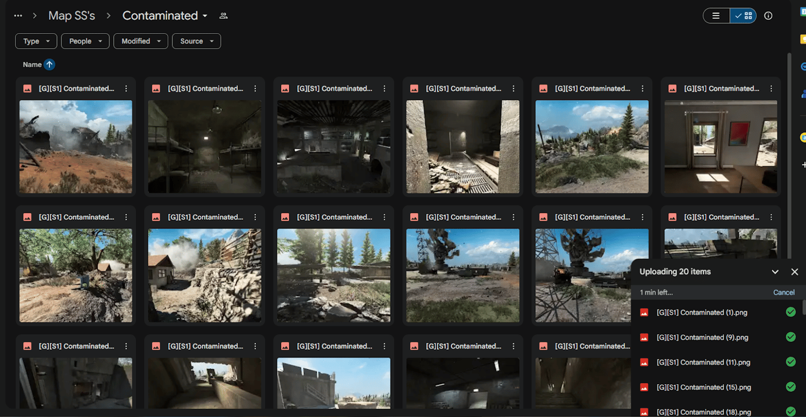Open the People filter dropdown
Viewport: 806px width, 417px height.
(x=85, y=41)
